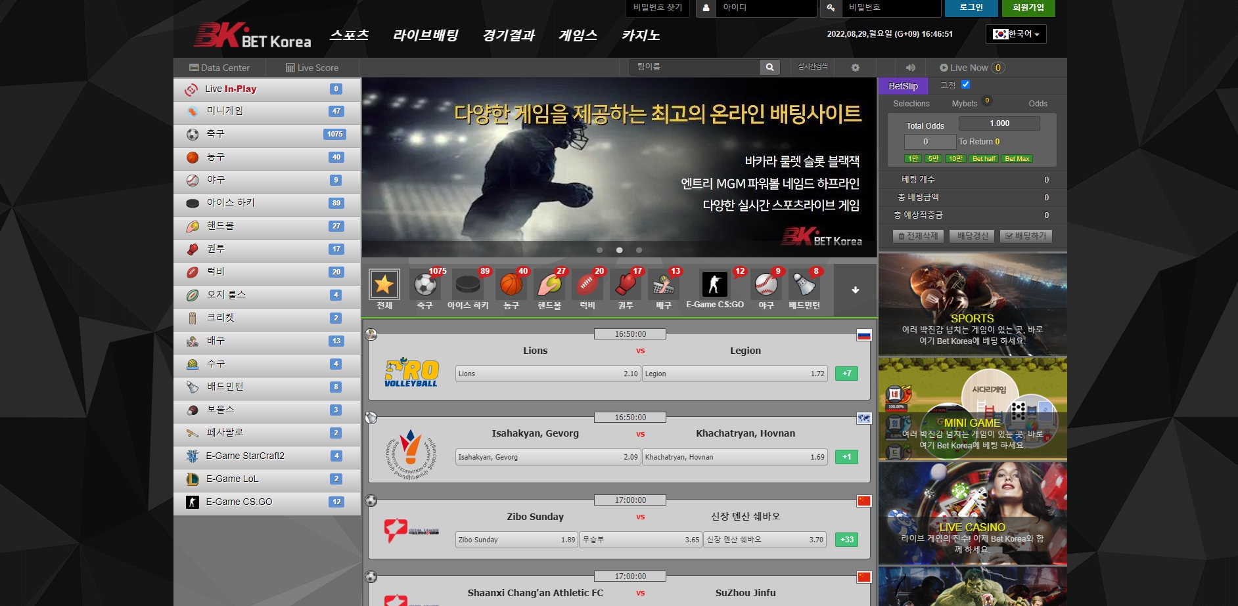This screenshot has height=606, width=1238.
Task: Select ice hockey puck icon in filter strip
Action: pyautogui.click(x=468, y=285)
